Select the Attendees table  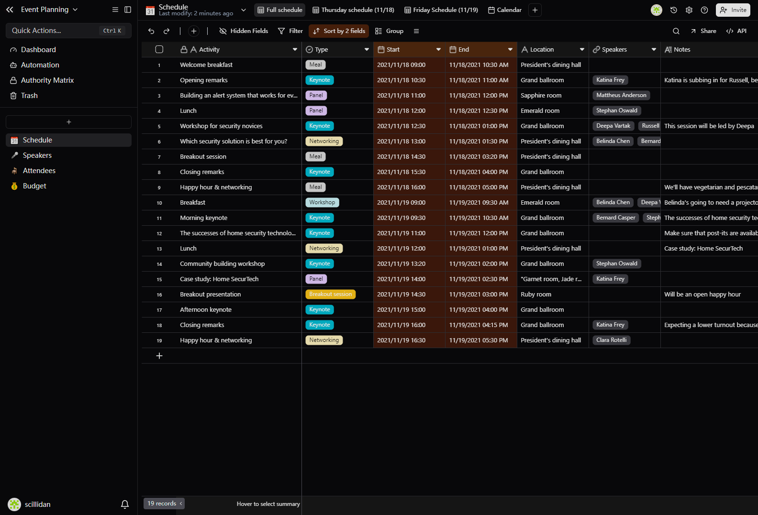(x=68, y=171)
